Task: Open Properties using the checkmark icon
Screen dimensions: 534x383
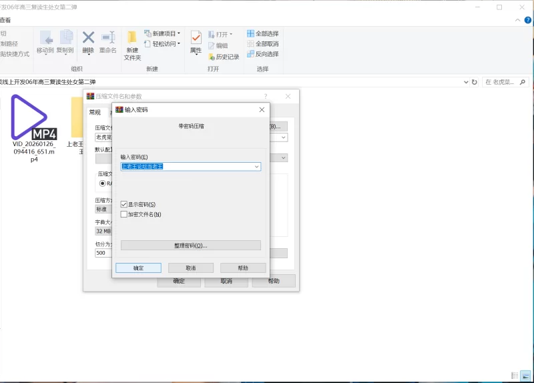Action: (x=196, y=38)
